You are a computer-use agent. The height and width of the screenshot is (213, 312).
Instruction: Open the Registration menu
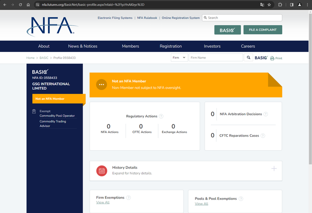[171, 46]
